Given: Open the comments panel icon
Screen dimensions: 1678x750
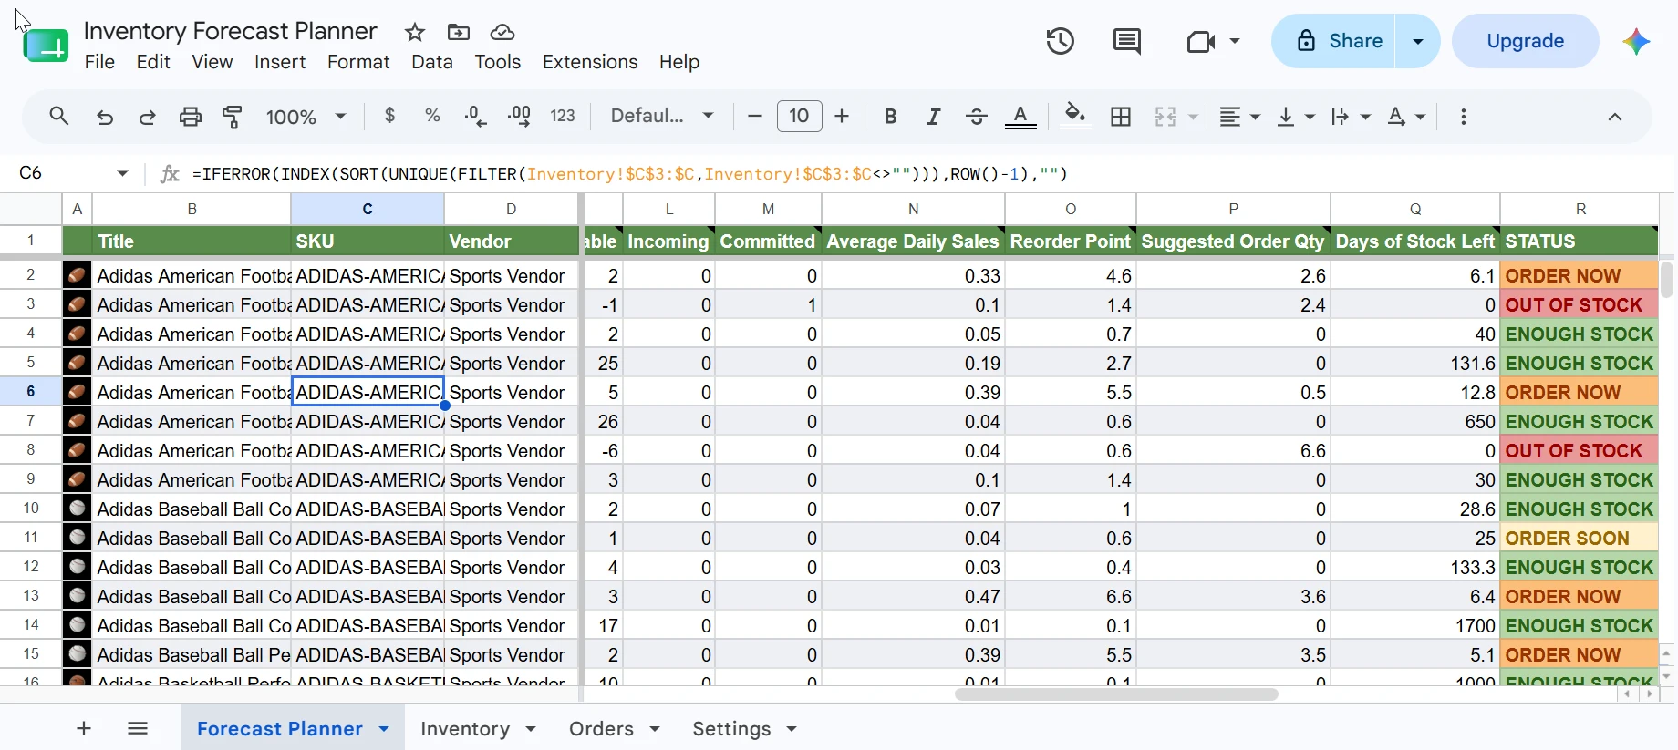Looking at the screenshot, I should point(1127,41).
